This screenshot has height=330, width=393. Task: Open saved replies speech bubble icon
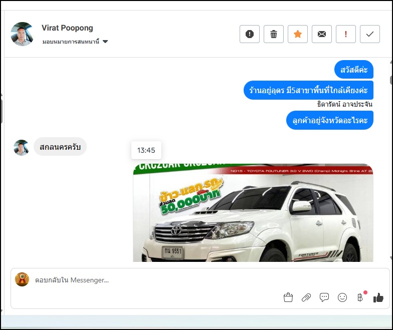click(324, 297)
